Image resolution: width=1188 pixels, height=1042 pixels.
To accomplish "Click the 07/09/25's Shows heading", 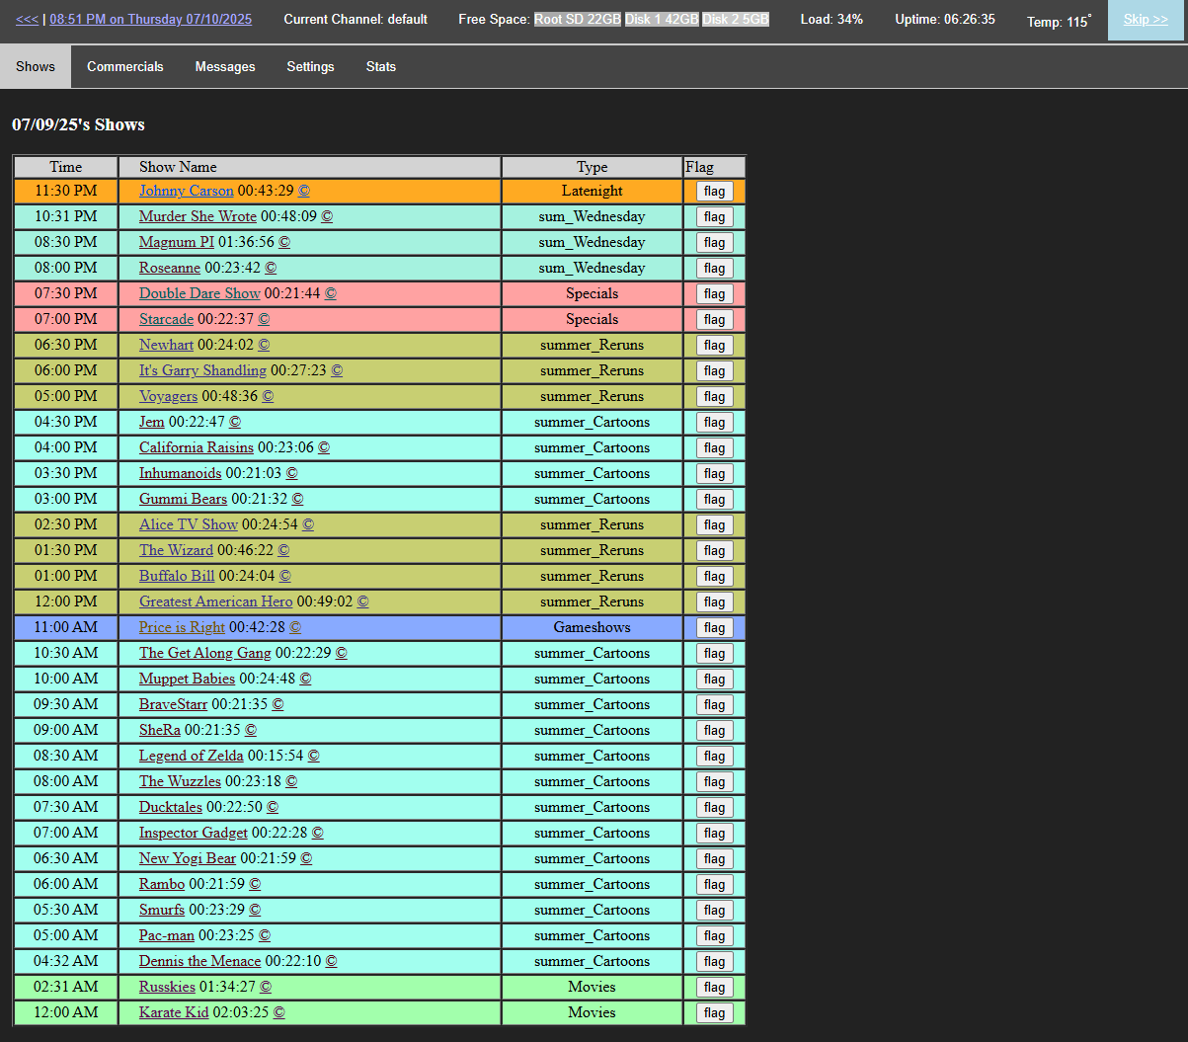I will coord(78,124).
